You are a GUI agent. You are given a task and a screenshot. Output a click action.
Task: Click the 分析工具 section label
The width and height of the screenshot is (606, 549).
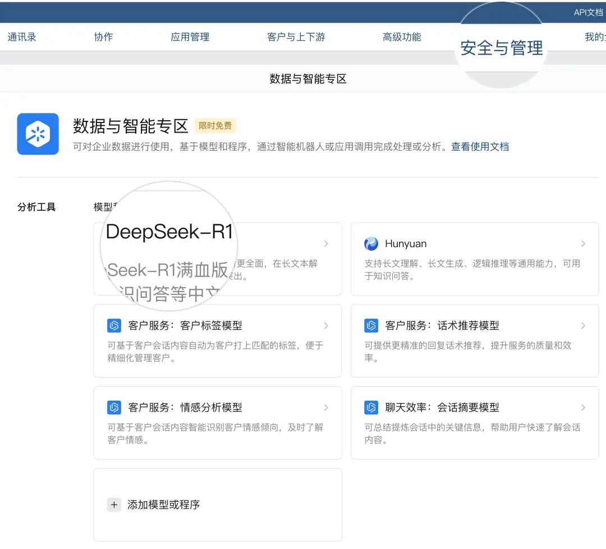pos(36,207)
